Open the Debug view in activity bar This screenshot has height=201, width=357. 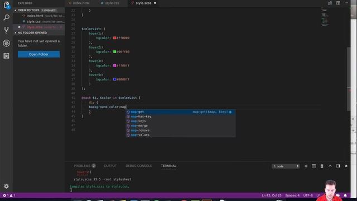pos(6,43)
